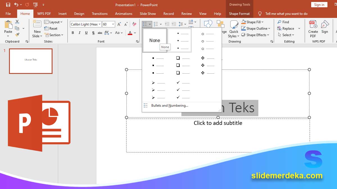
Task: Click the Increase Font Size icon
Action: [119, 24]
